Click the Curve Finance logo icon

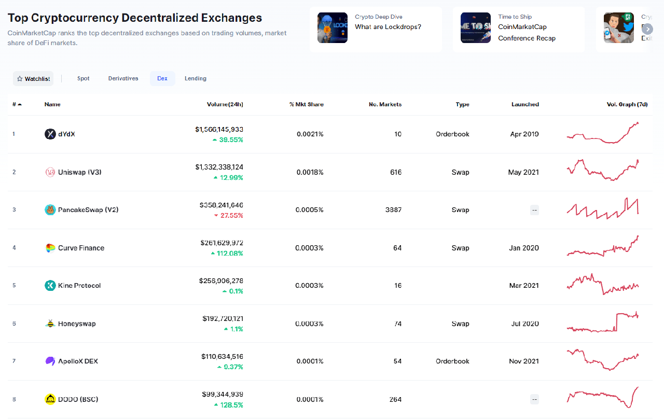tap(50, 248)
